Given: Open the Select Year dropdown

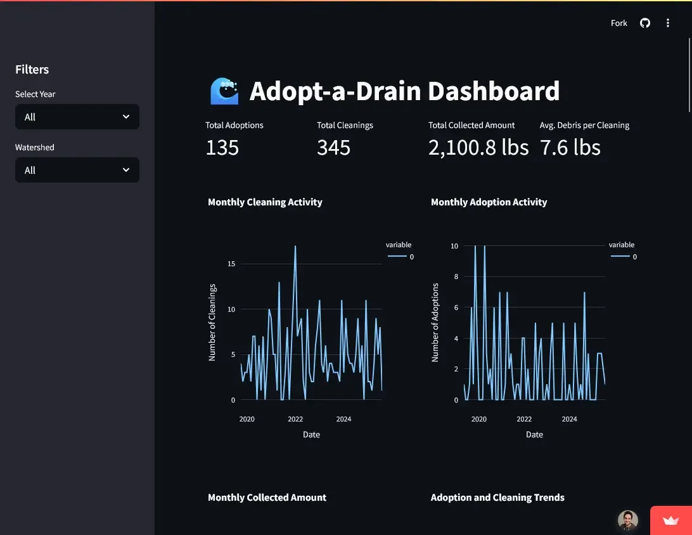Looking at the screenshot, I should pos(77,117).
